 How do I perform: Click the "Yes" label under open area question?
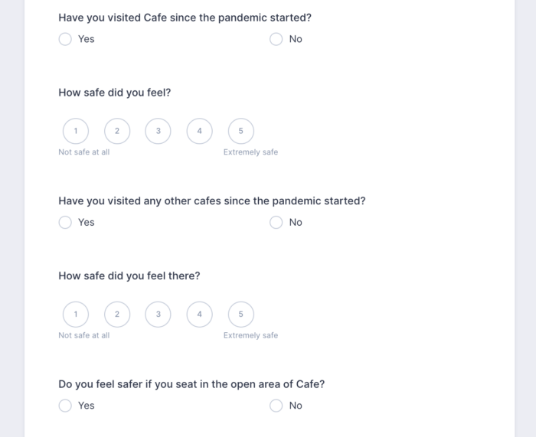[87, 406]
